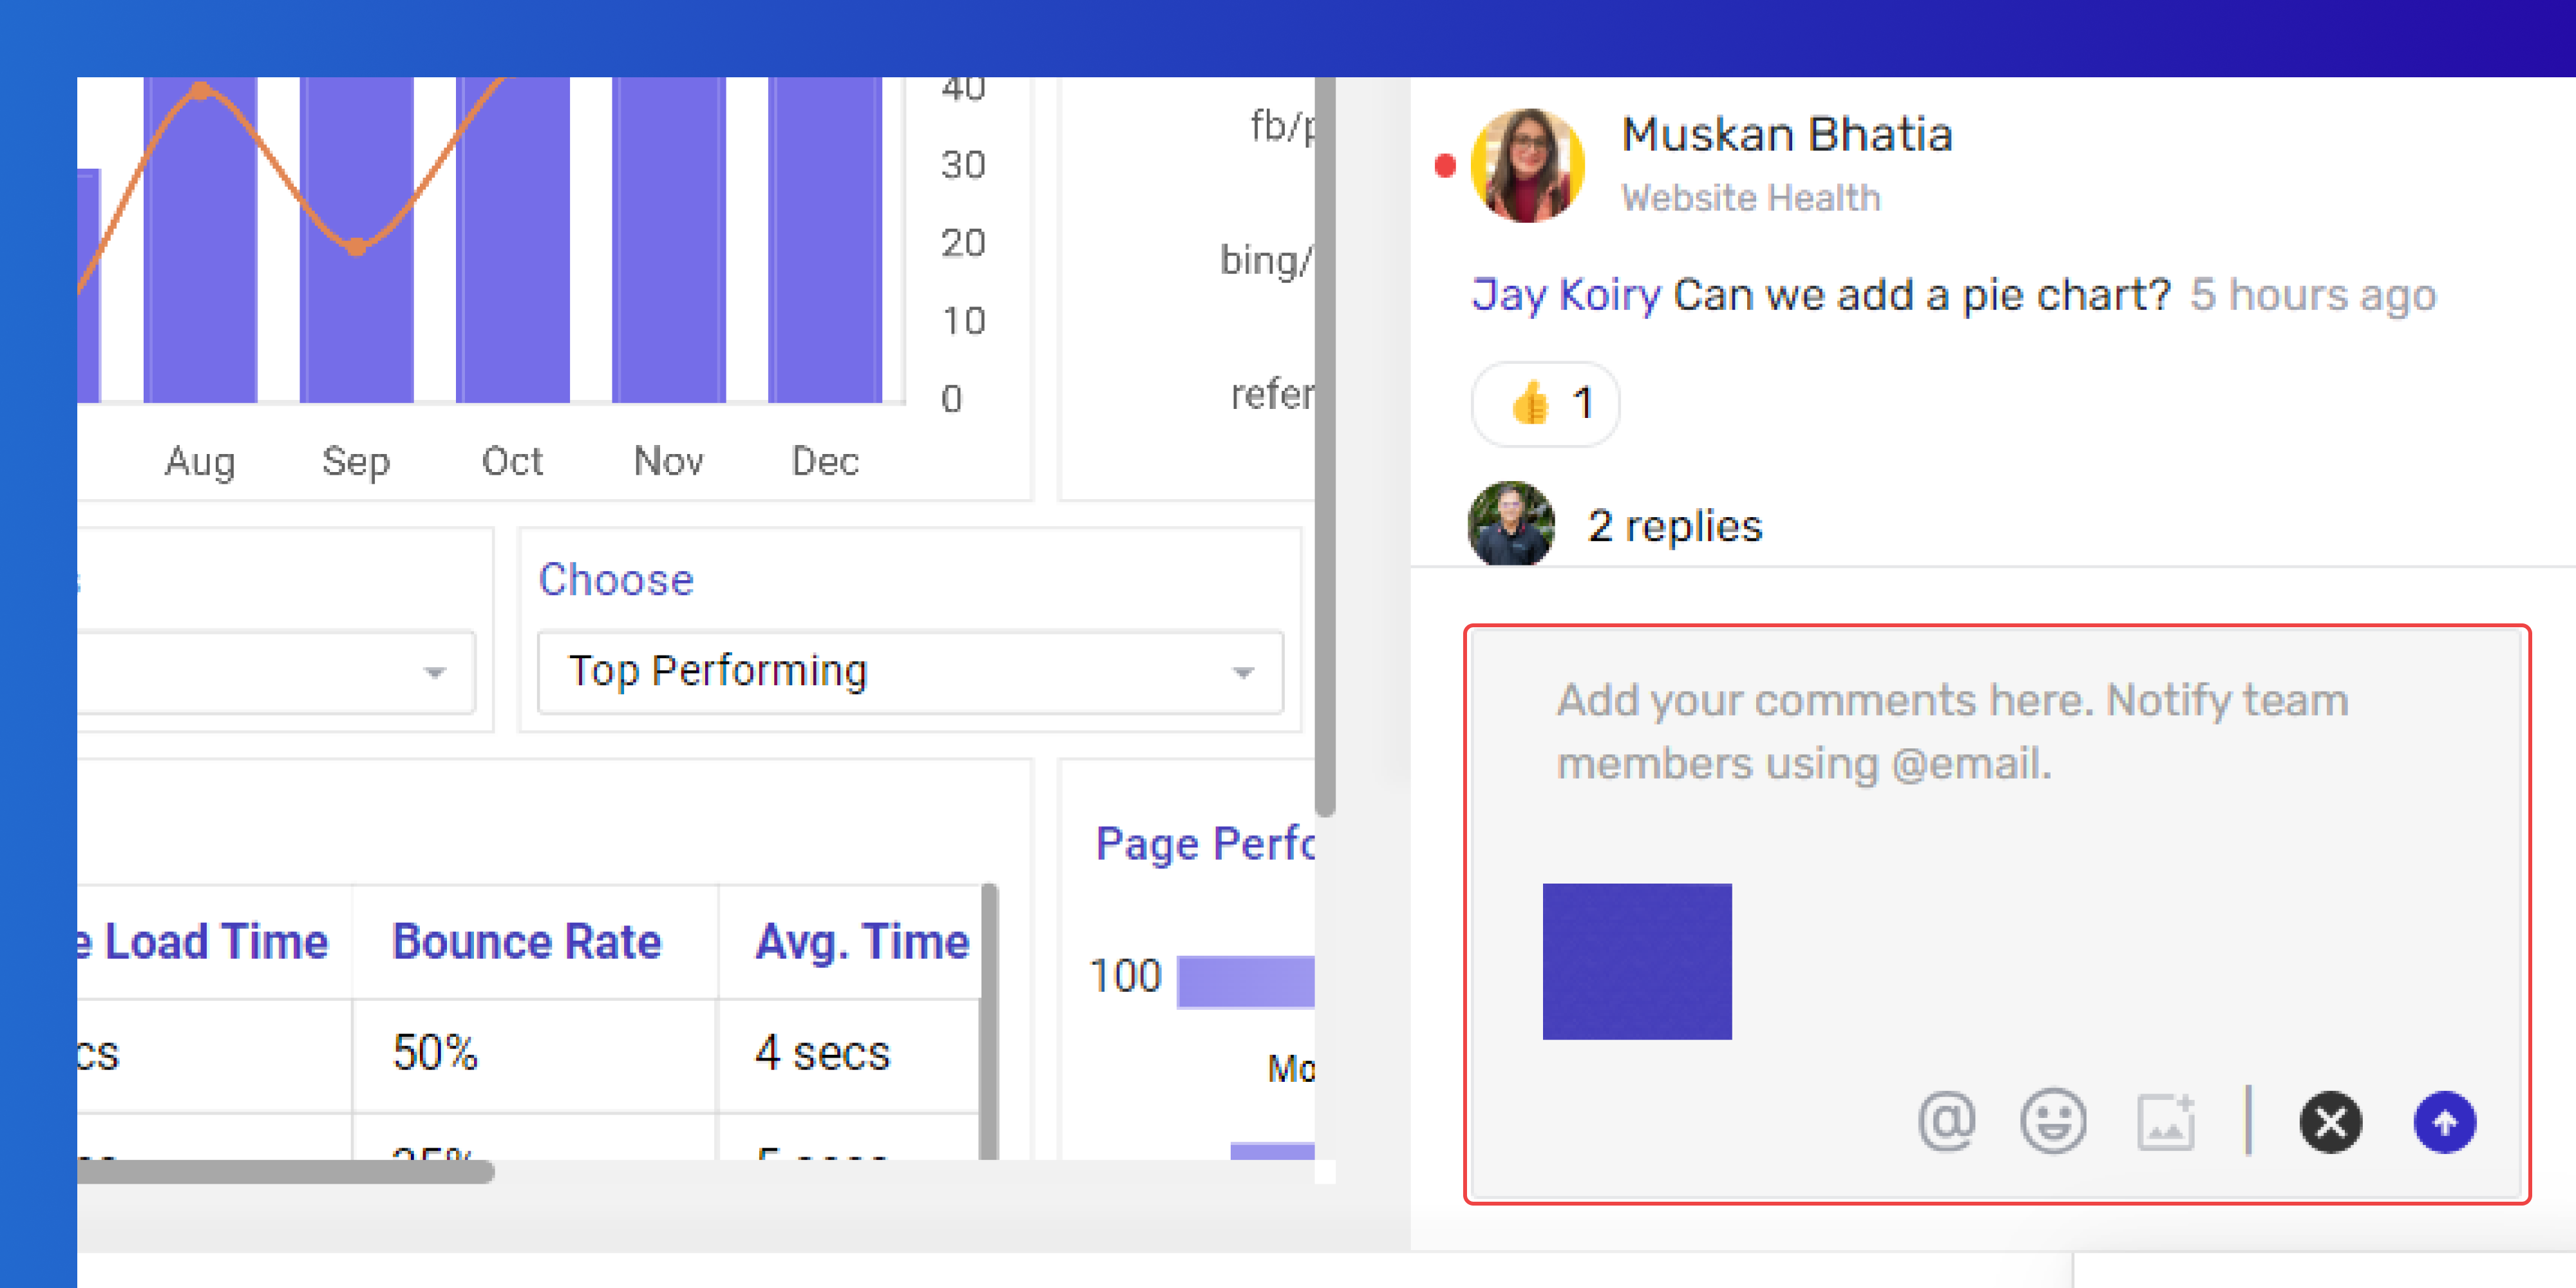
Task: Click the thumbs-up reaction with count 1
Action: pyautogui.click(x=1545, y=404)
